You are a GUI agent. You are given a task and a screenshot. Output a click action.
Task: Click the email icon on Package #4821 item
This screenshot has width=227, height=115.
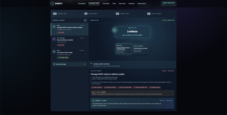pos(54,27)
